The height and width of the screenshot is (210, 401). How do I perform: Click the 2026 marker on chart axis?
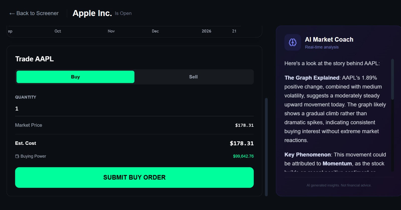[206, 31]
